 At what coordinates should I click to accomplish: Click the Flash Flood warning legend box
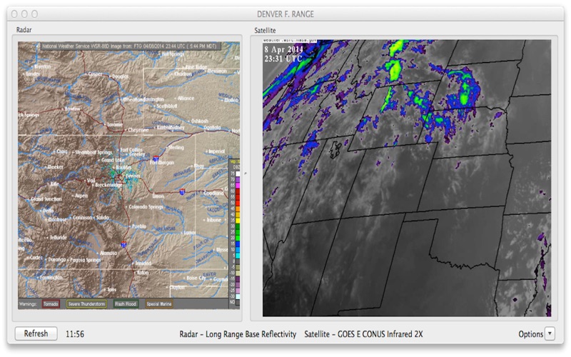tap(126, 304)
